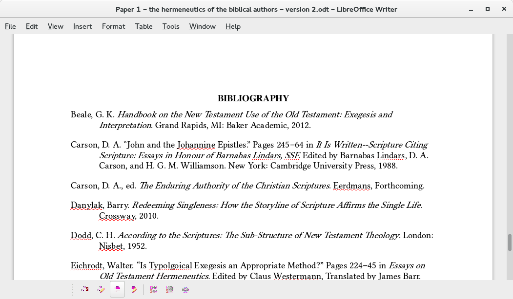This screenshot has height=299, width=513.
Task: Click the italic abbreviation "SSF"
Action: [x=292, y=155]
